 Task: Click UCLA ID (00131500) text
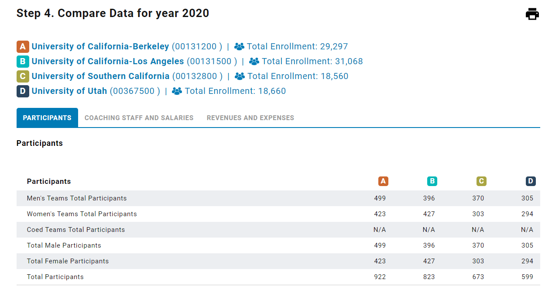click(212, 62)
